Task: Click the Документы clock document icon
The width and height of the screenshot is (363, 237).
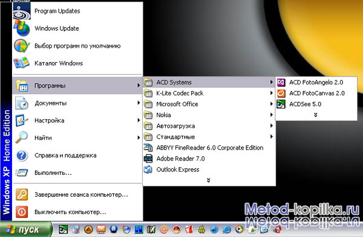Action: (22, 103)
